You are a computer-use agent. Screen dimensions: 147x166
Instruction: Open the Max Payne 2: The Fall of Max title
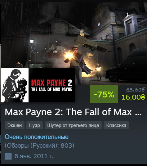coord(73,112)
